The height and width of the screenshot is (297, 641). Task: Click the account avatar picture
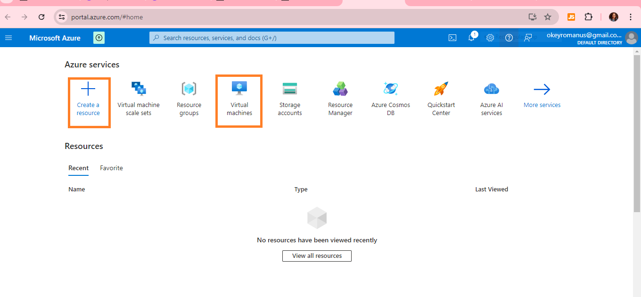631,38
